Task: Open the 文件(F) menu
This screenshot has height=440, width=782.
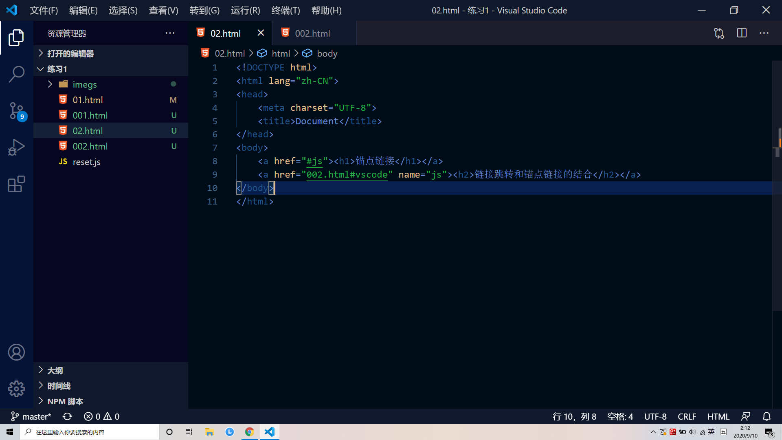Action: click(44, 10)
